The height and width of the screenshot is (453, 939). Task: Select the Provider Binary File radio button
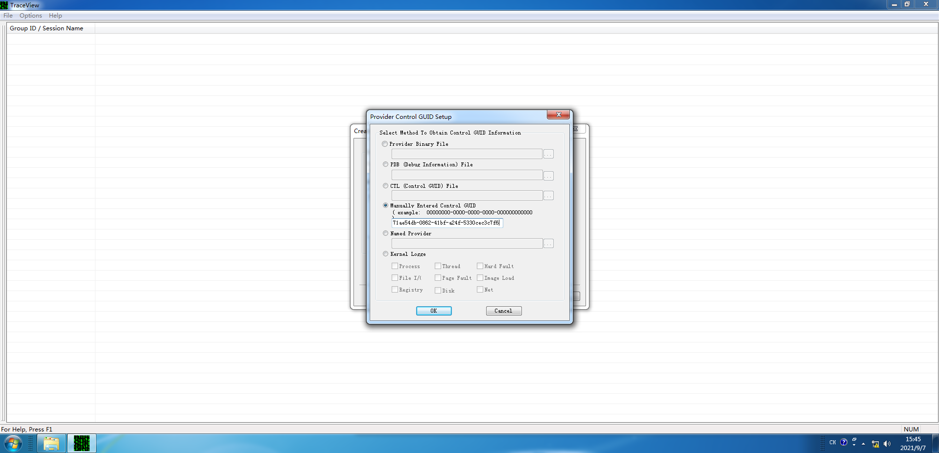click(385, 144)
